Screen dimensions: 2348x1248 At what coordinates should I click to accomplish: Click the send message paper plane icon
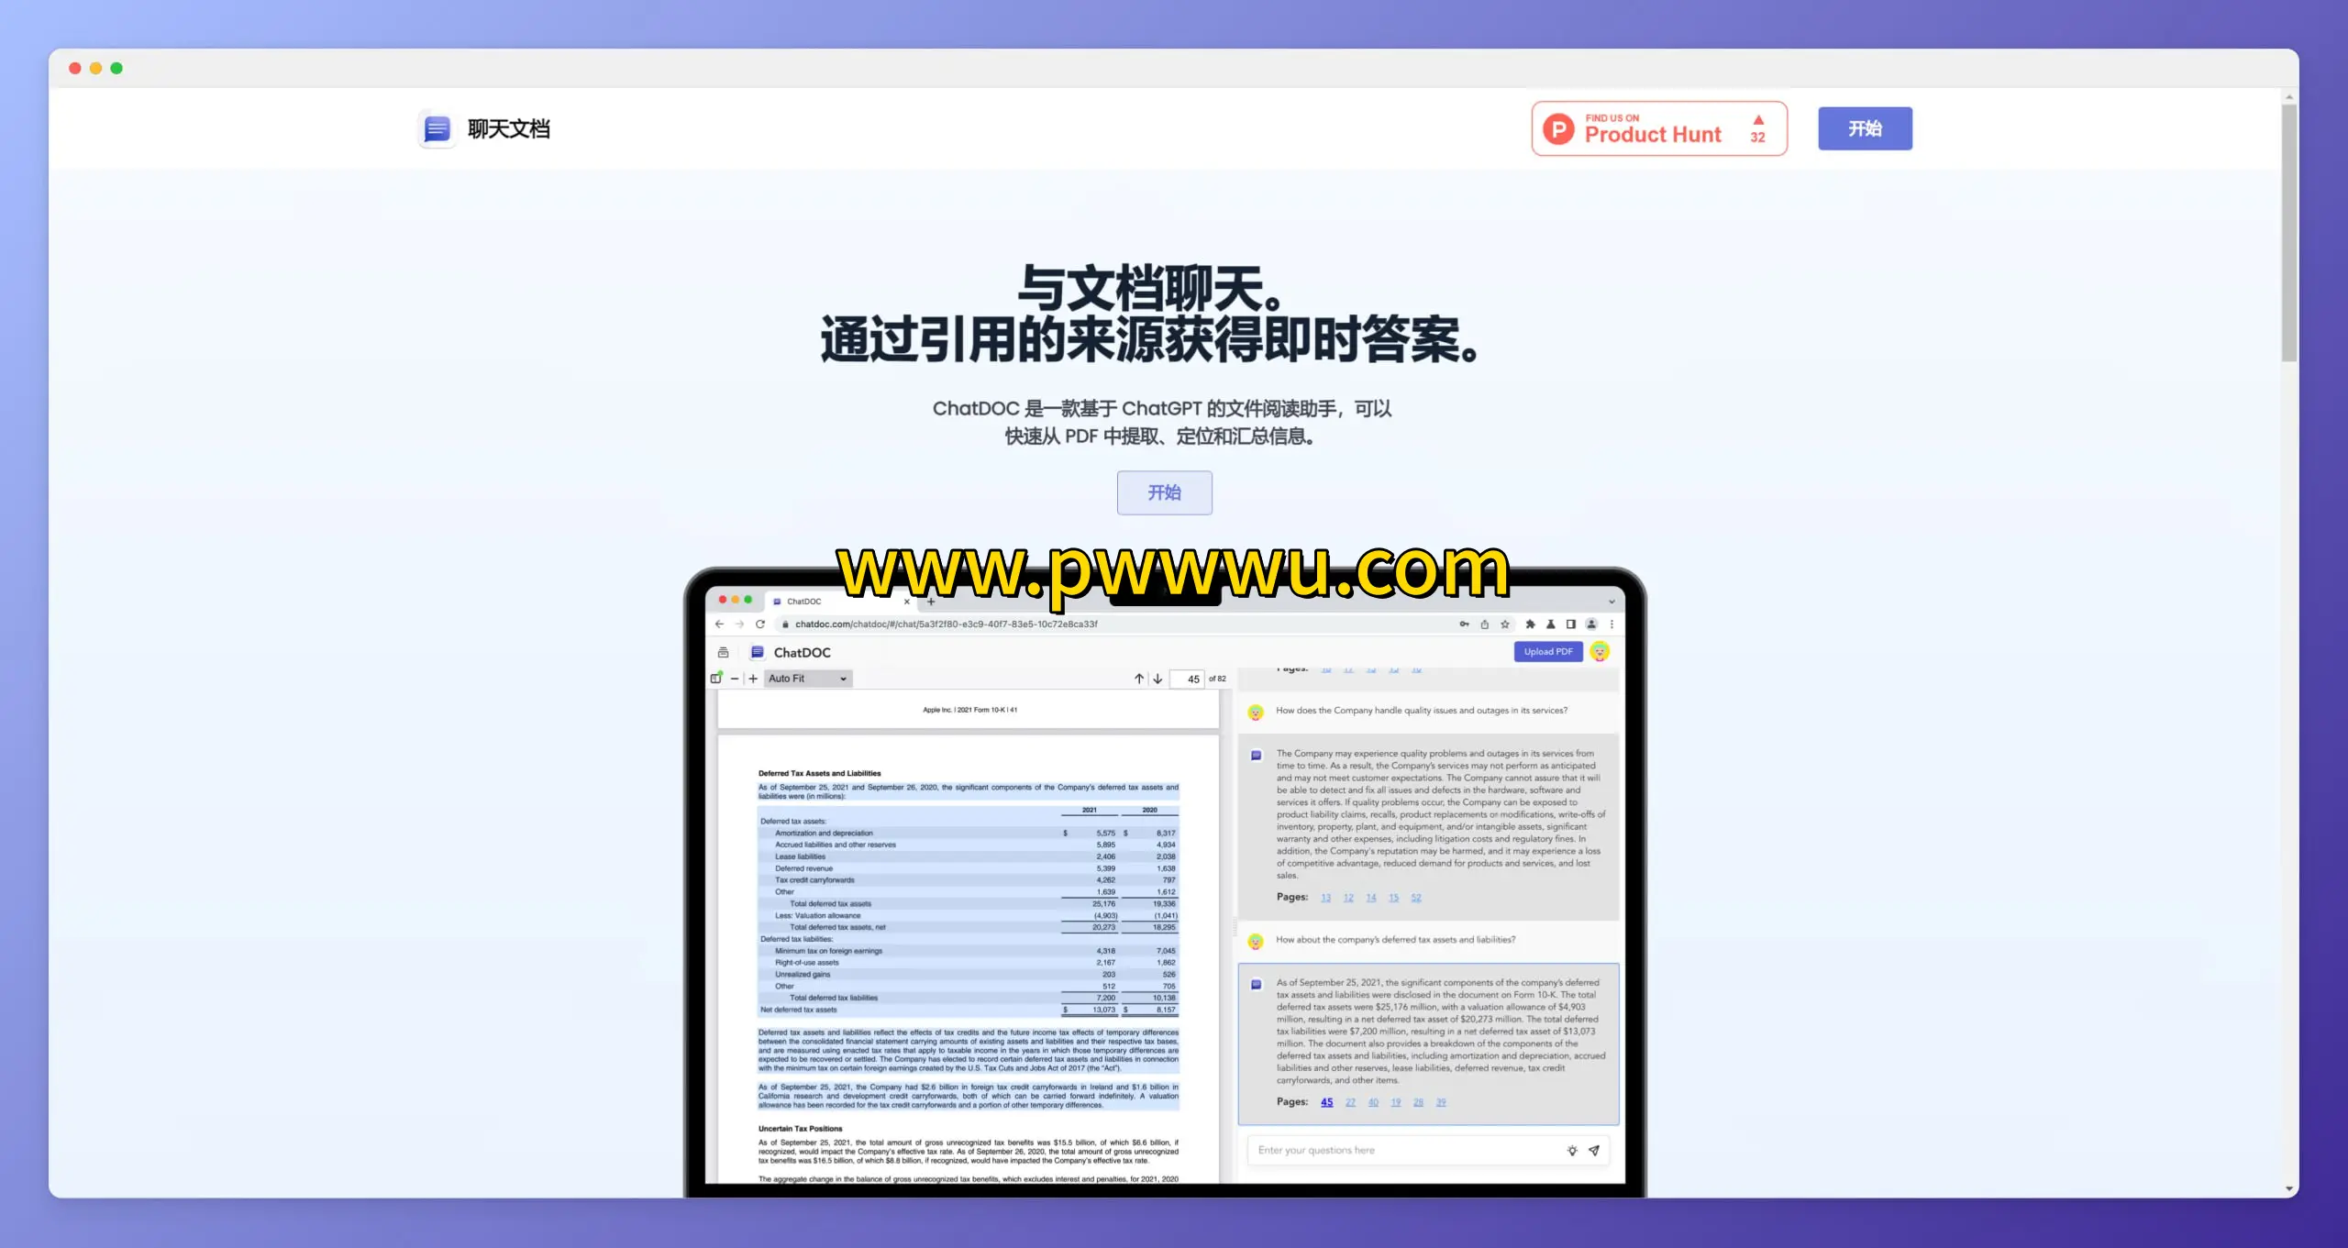1594,1150
